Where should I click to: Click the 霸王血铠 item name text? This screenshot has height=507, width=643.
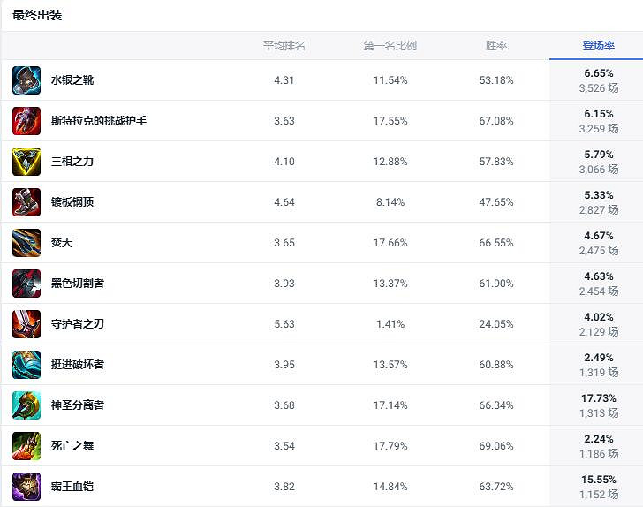tap(72, 487)
